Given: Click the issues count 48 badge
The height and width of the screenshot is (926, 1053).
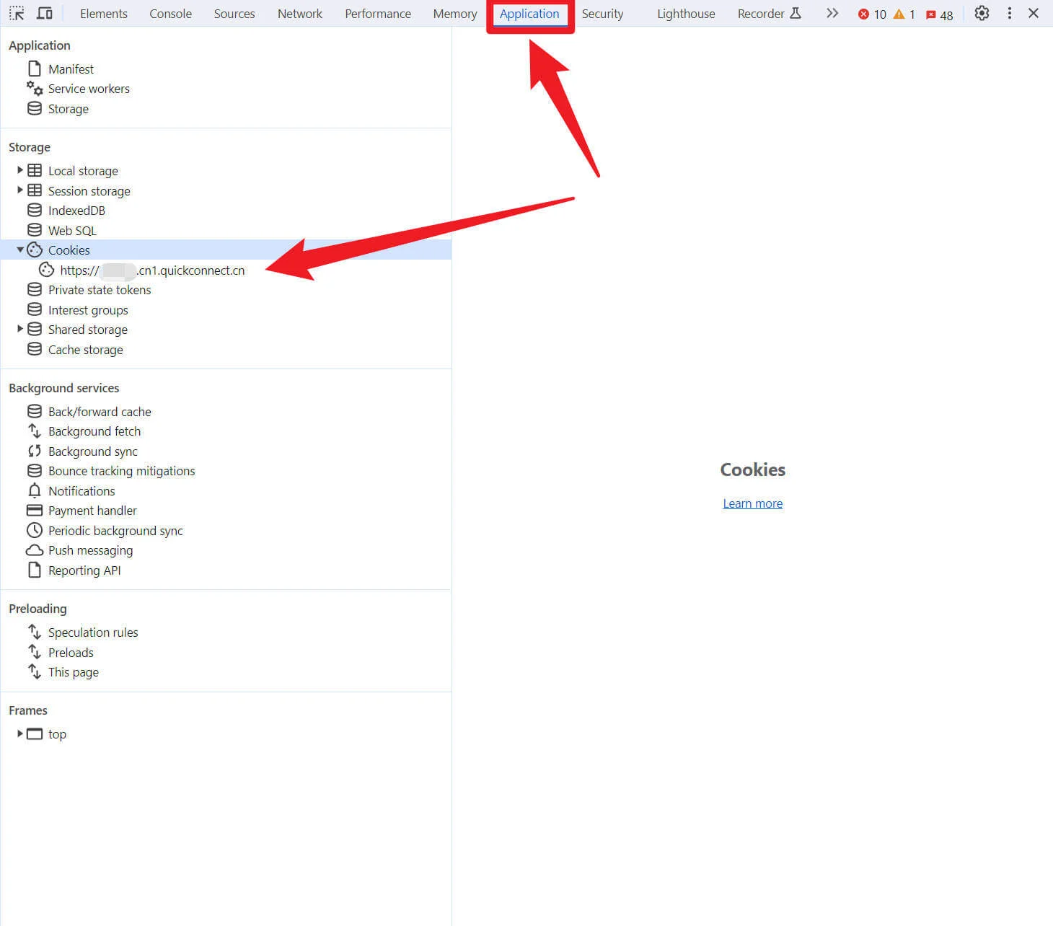Looking at the screenshot, I should coord(939,15).
